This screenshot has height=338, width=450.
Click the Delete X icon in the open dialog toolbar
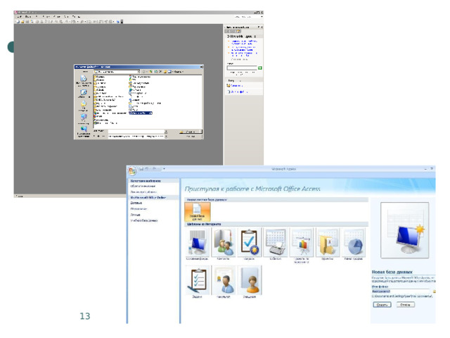[x=161, y=72]
